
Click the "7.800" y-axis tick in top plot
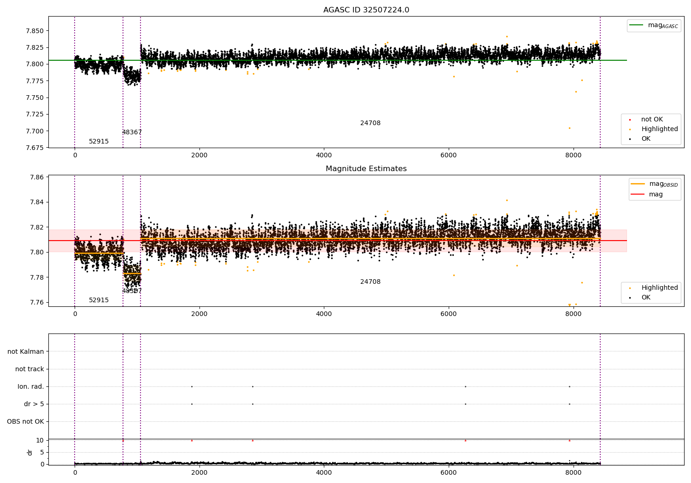pyautogui.click(x=35, y=64)
